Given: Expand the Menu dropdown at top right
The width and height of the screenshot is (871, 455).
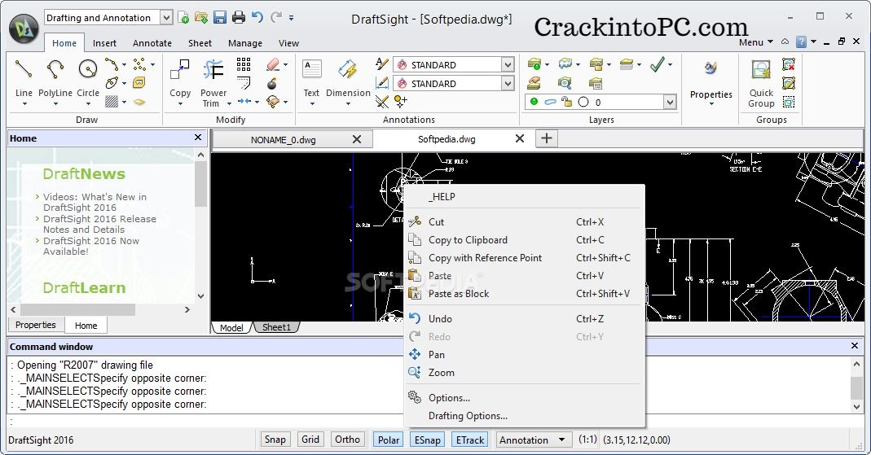Looking at the screenshot, I should [755, 42].
